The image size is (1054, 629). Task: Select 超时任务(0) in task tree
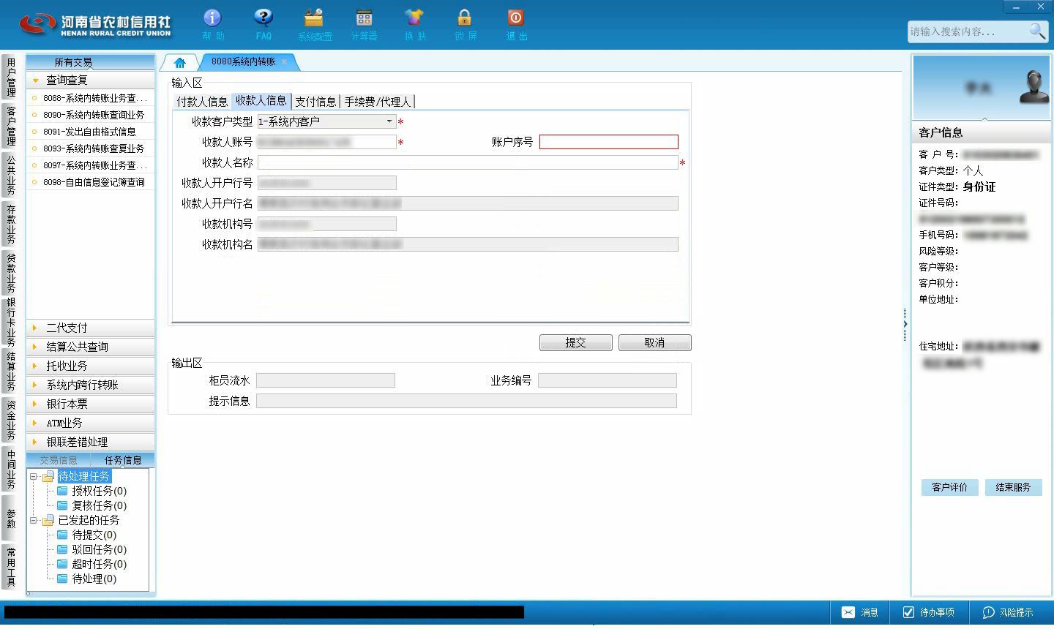click(x=99, y=564)
